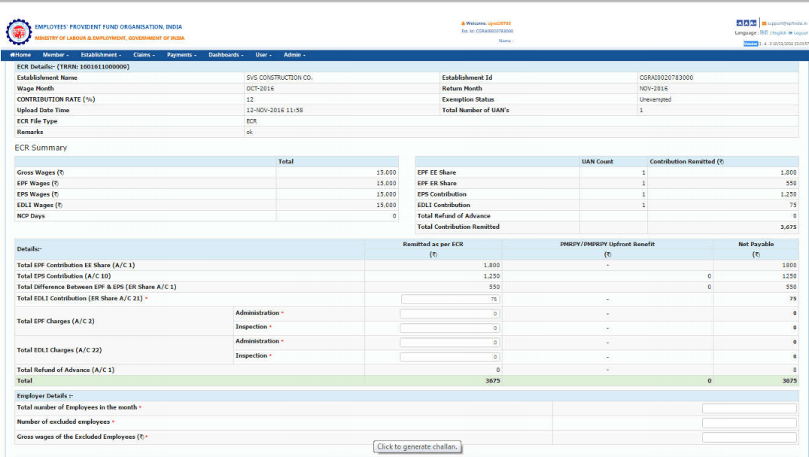
Task: Click Gross wages of Excluded Employees field
Action: tap(749, 437)
